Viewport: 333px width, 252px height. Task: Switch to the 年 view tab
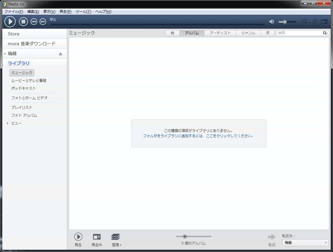coord(268,33)
